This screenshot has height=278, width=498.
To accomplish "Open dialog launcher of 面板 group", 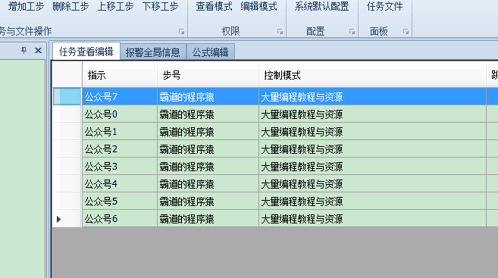I will tap(406, 31).
